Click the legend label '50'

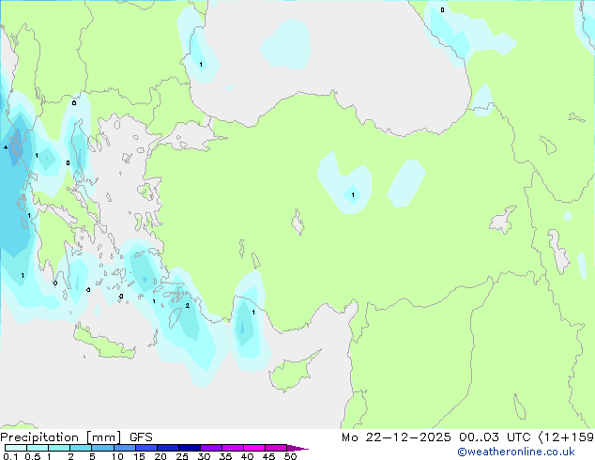(290, 456)
